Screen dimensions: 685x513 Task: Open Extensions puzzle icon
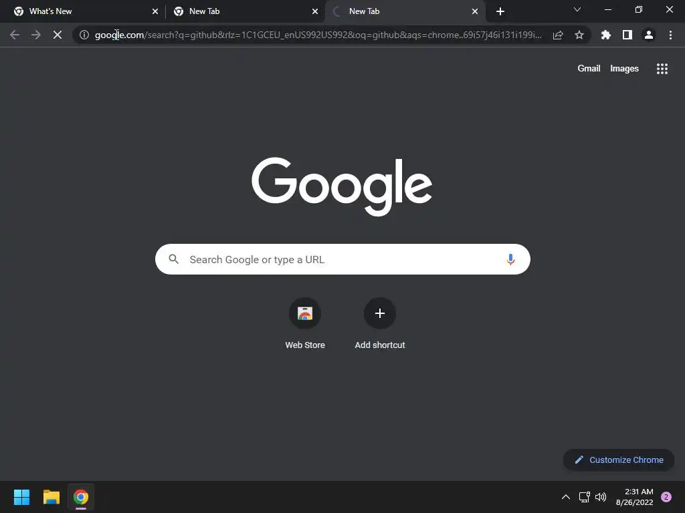pyautogui.click(x=606, y=35)
